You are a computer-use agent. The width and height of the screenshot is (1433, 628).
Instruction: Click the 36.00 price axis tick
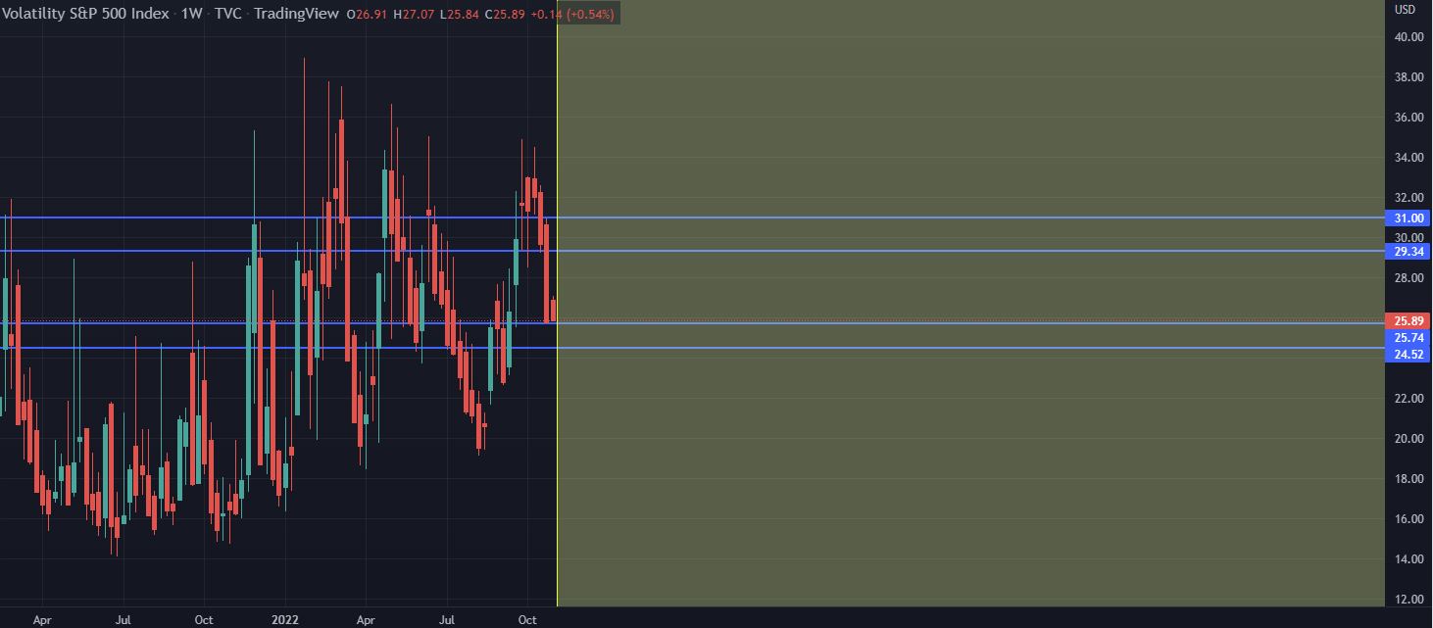pyautogui.click(x=1408, y=118)
